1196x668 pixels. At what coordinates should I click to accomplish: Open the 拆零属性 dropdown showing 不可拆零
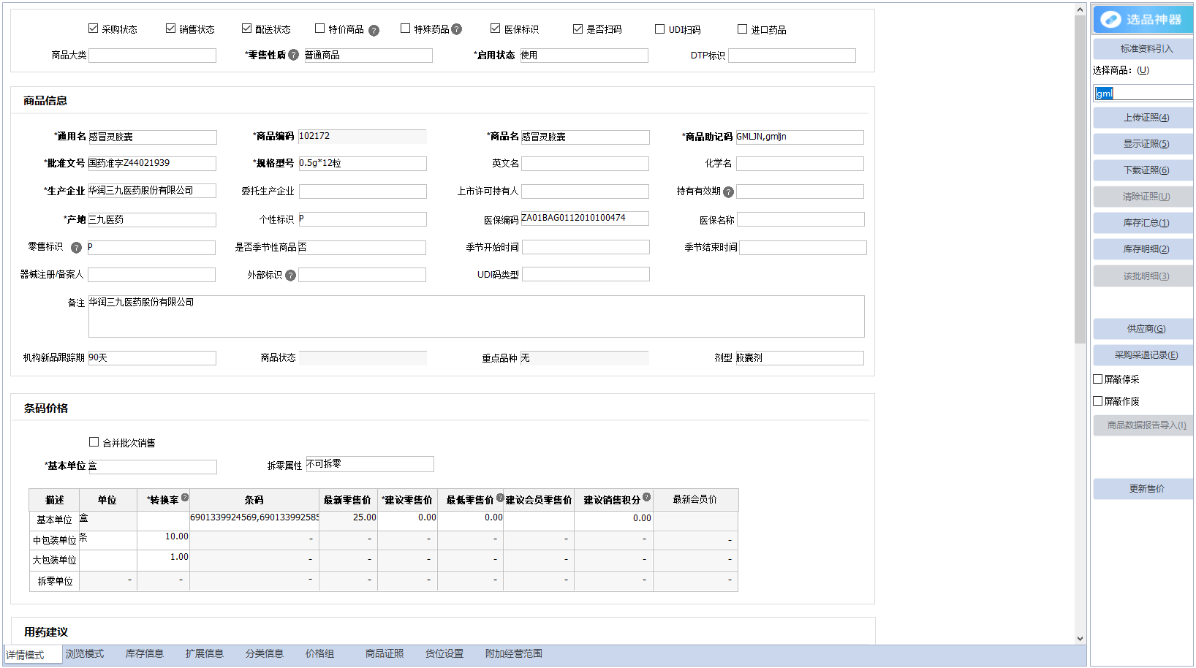tap(370, 463)
